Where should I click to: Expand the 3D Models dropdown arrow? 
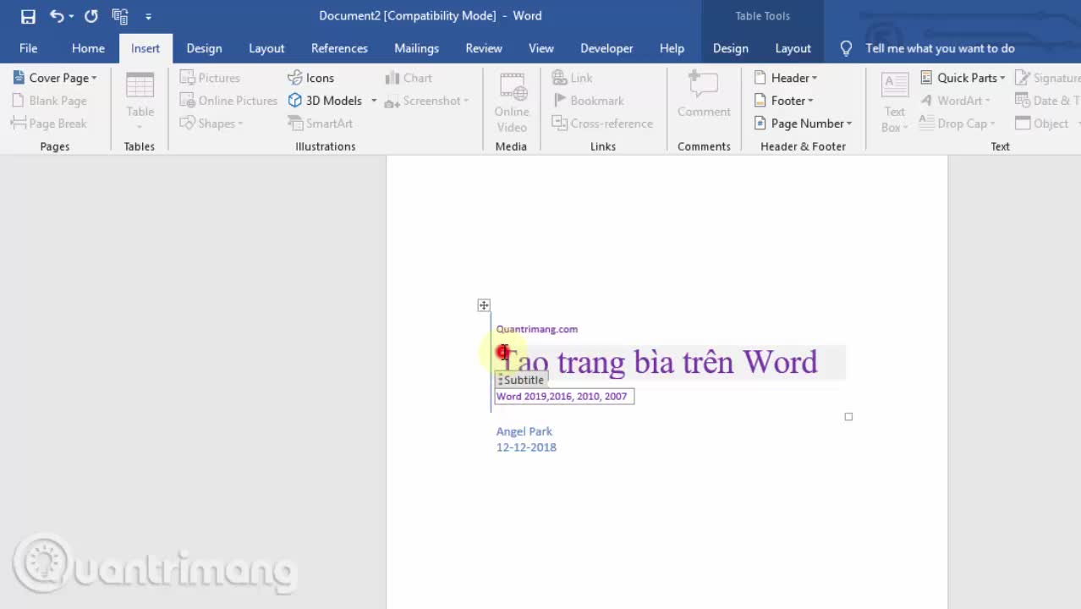[373, 101]
